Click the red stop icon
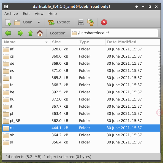 tap(104, 22)
